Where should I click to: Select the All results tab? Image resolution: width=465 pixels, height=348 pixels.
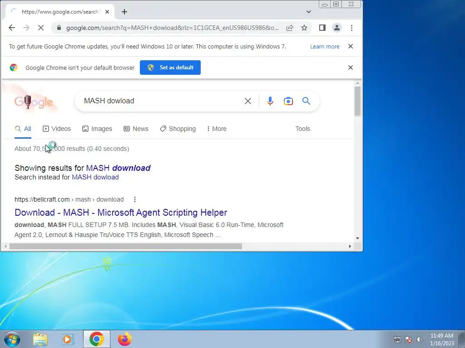(23, 129)
